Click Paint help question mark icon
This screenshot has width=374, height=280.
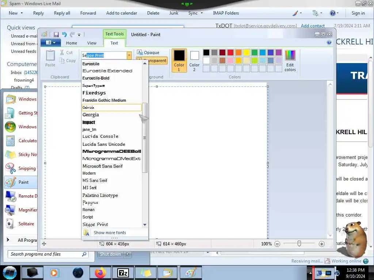329,43
